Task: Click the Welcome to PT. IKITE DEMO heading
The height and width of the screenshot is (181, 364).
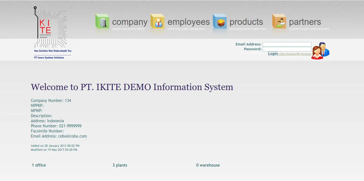Action: point(132,87)
